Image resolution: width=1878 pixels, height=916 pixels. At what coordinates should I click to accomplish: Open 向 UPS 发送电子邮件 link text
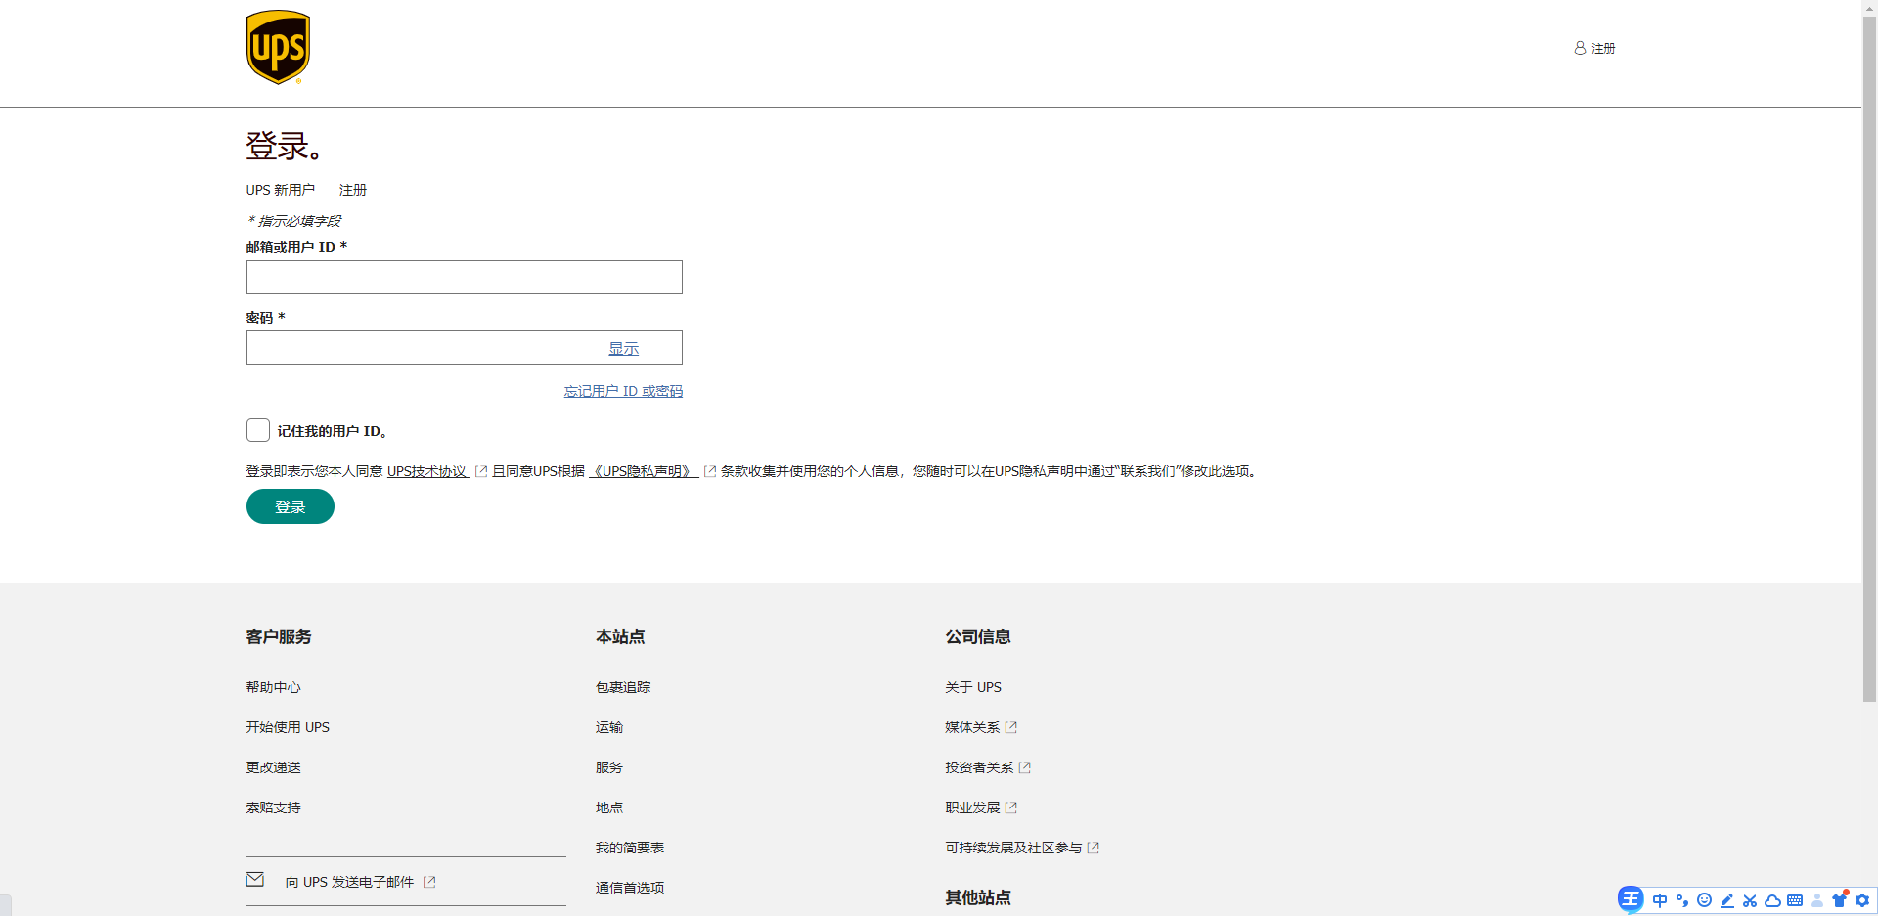349,882
